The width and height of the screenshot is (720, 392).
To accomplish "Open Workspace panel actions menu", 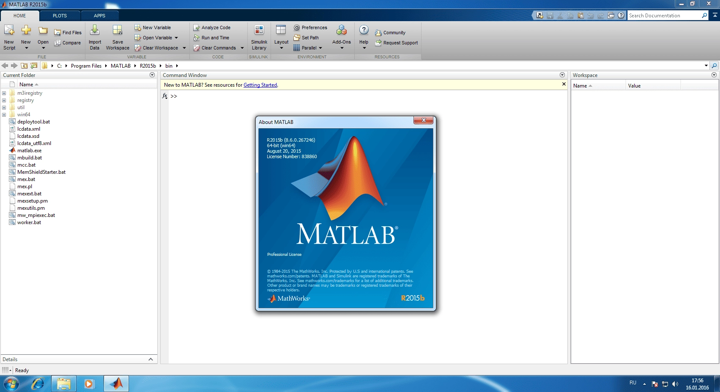I will (x=714, y=75).
